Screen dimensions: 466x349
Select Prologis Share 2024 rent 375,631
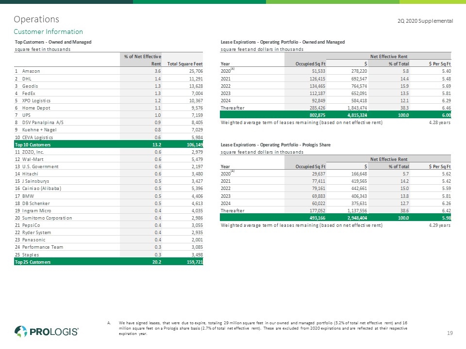point(359,204)
